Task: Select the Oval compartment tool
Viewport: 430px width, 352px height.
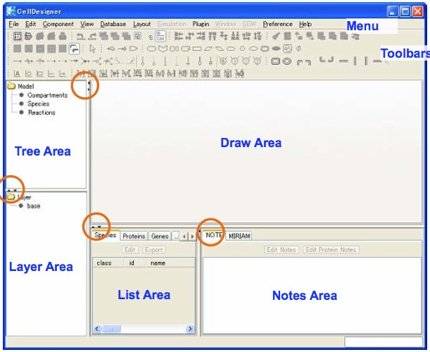Action: coord(287,61)
